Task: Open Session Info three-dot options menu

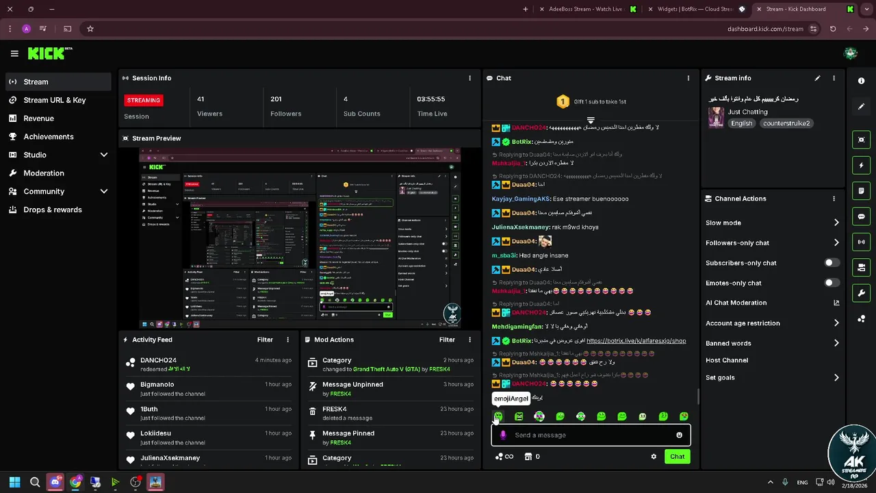Action: click(469, 78)
